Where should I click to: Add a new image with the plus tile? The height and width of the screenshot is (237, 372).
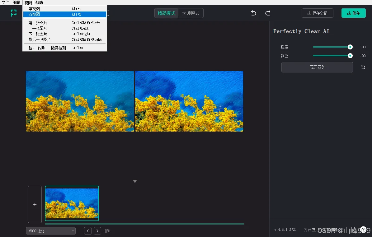(35, 204)
